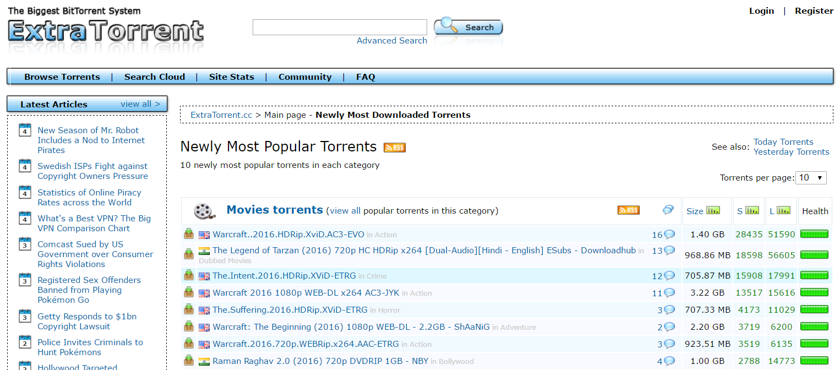Image resolution: width=840 pixels, height=370 pixels.
Task: Click Bollywood category beside Raman Raghav
Action: coord(456,362)
